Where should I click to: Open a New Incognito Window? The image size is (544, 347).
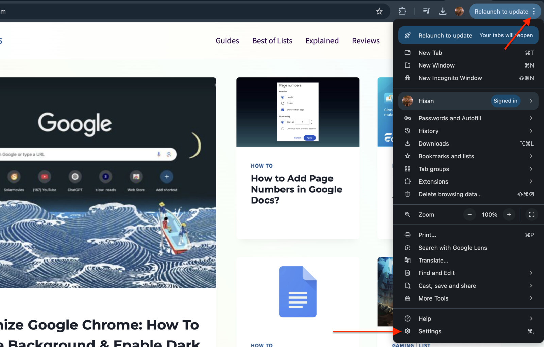point(450,78)
